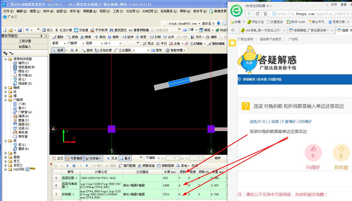Click the 关闭 close rebar panel button

coord(194,166)
